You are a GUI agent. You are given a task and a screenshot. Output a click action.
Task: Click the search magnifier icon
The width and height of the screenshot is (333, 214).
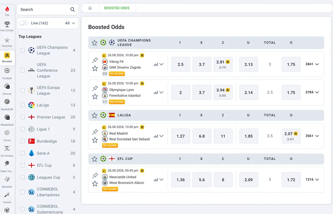[72, 9]
